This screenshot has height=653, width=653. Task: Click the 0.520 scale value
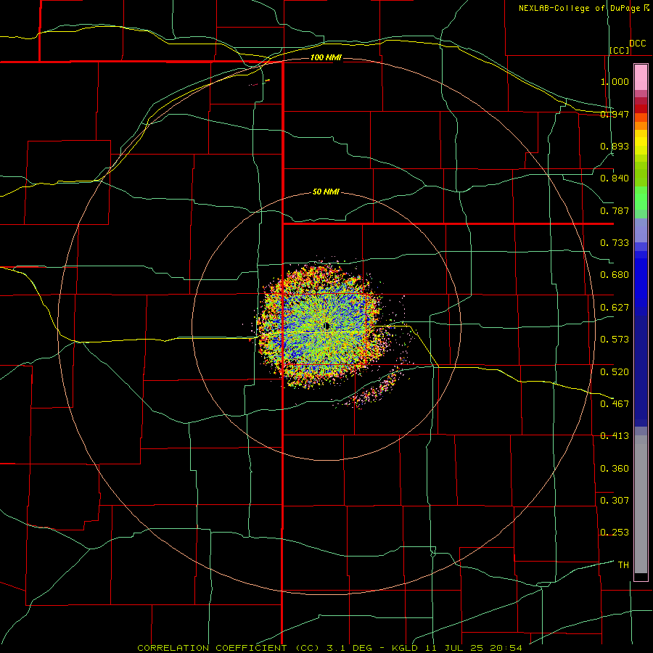tap(615, 372)
